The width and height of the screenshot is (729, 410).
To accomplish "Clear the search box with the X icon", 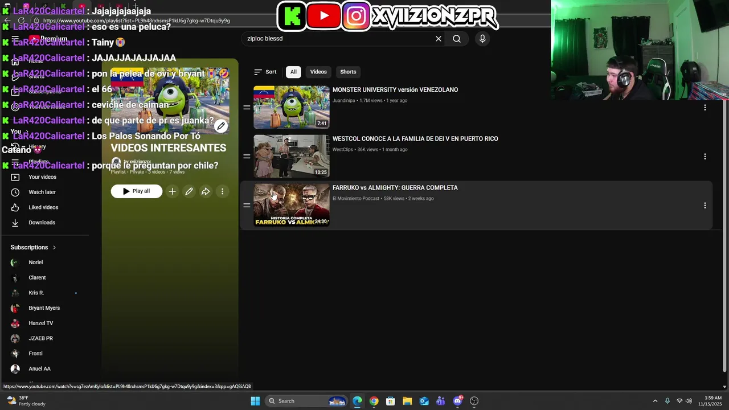I will tap(439, 39).
